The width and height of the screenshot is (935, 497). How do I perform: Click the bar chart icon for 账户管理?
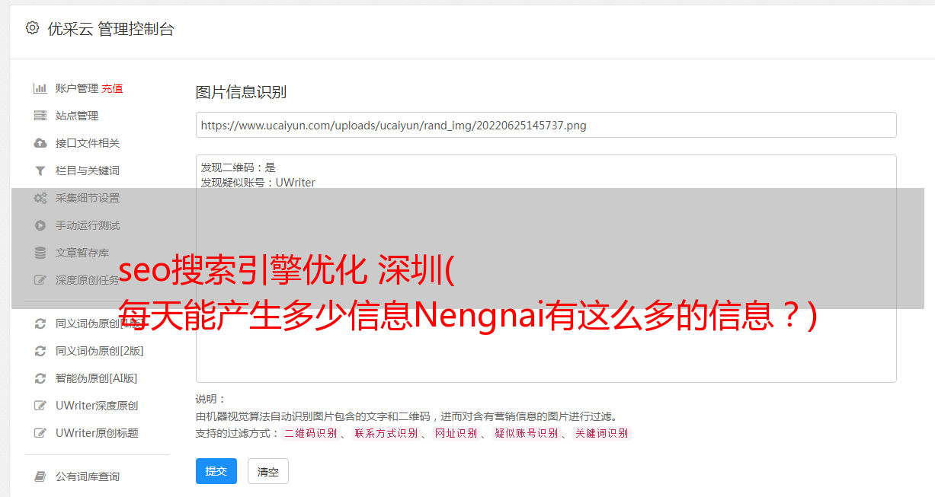pos(40,88)
